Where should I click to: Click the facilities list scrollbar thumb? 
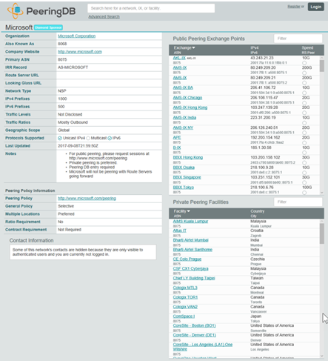[322, 234]
